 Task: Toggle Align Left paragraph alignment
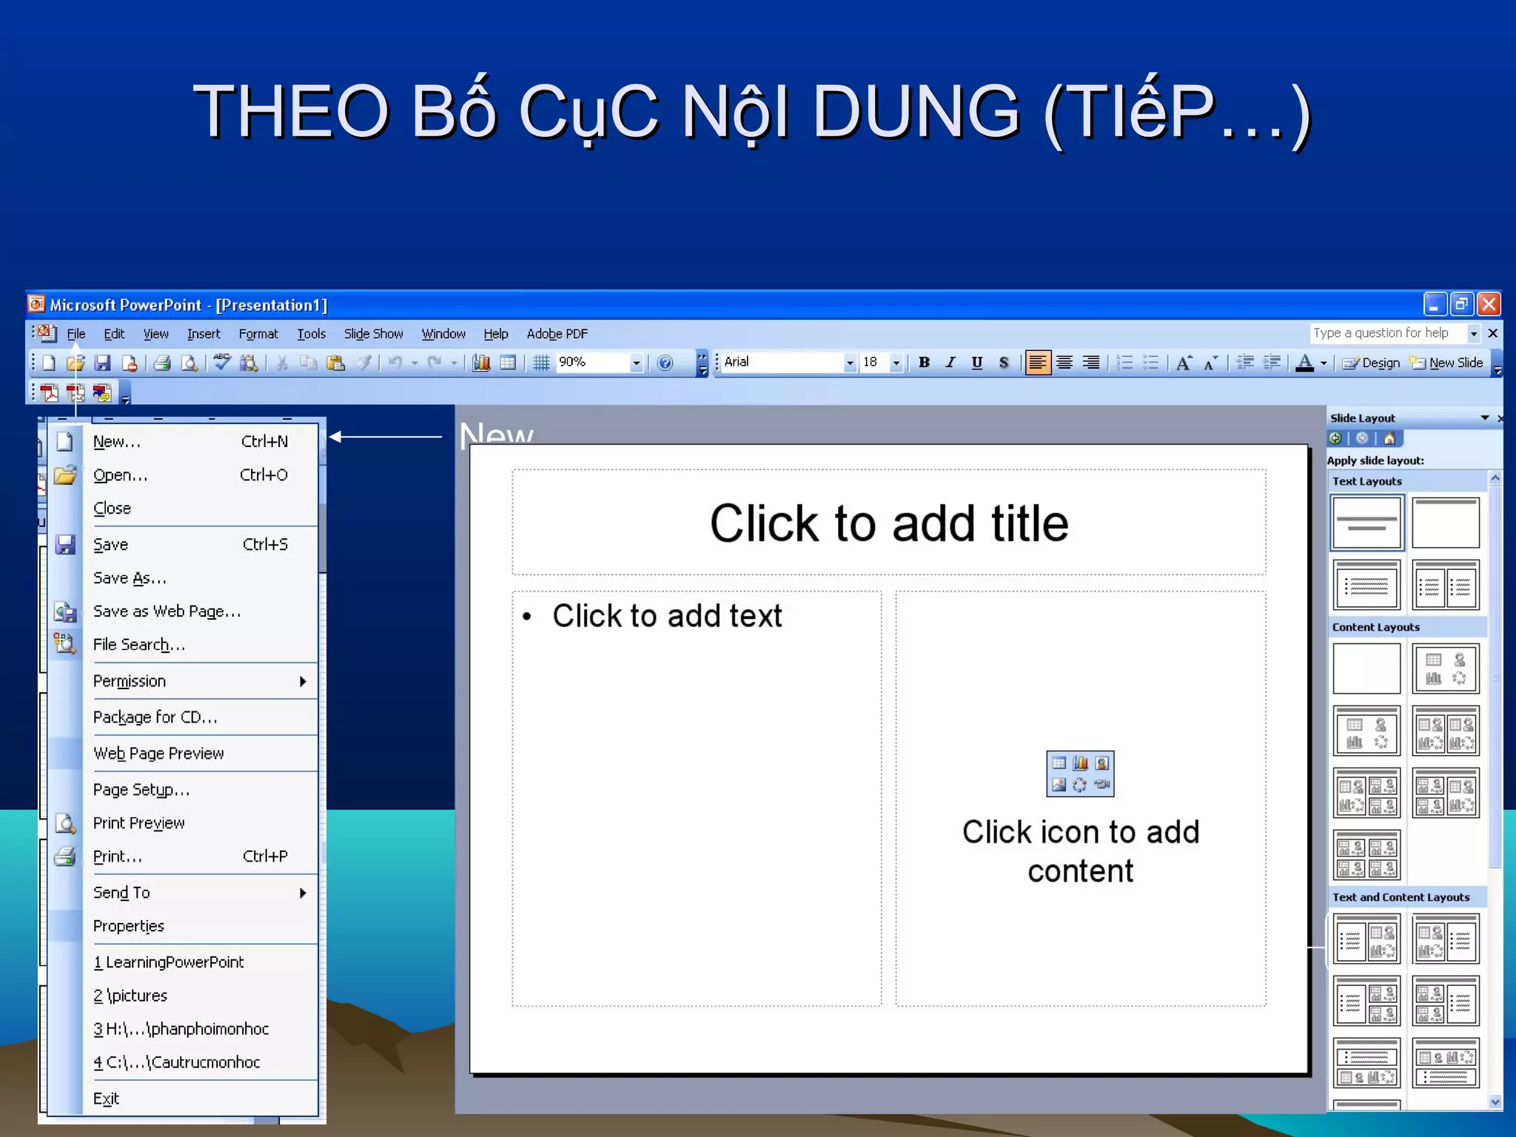[x=1038, y=363]
